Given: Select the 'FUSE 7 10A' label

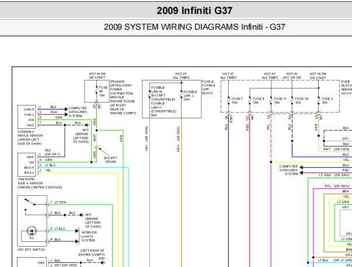Looking at the screenshot, I should tap(237, 100).
